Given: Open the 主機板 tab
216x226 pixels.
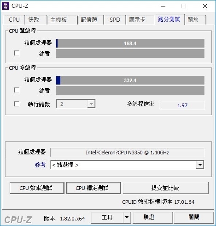Looking at the screenshot, I should [62, 20].
